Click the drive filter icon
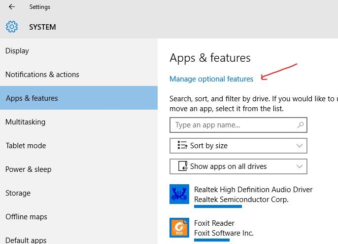The width and height of the screenshot is (338, 244). click(x=183, y=166)
